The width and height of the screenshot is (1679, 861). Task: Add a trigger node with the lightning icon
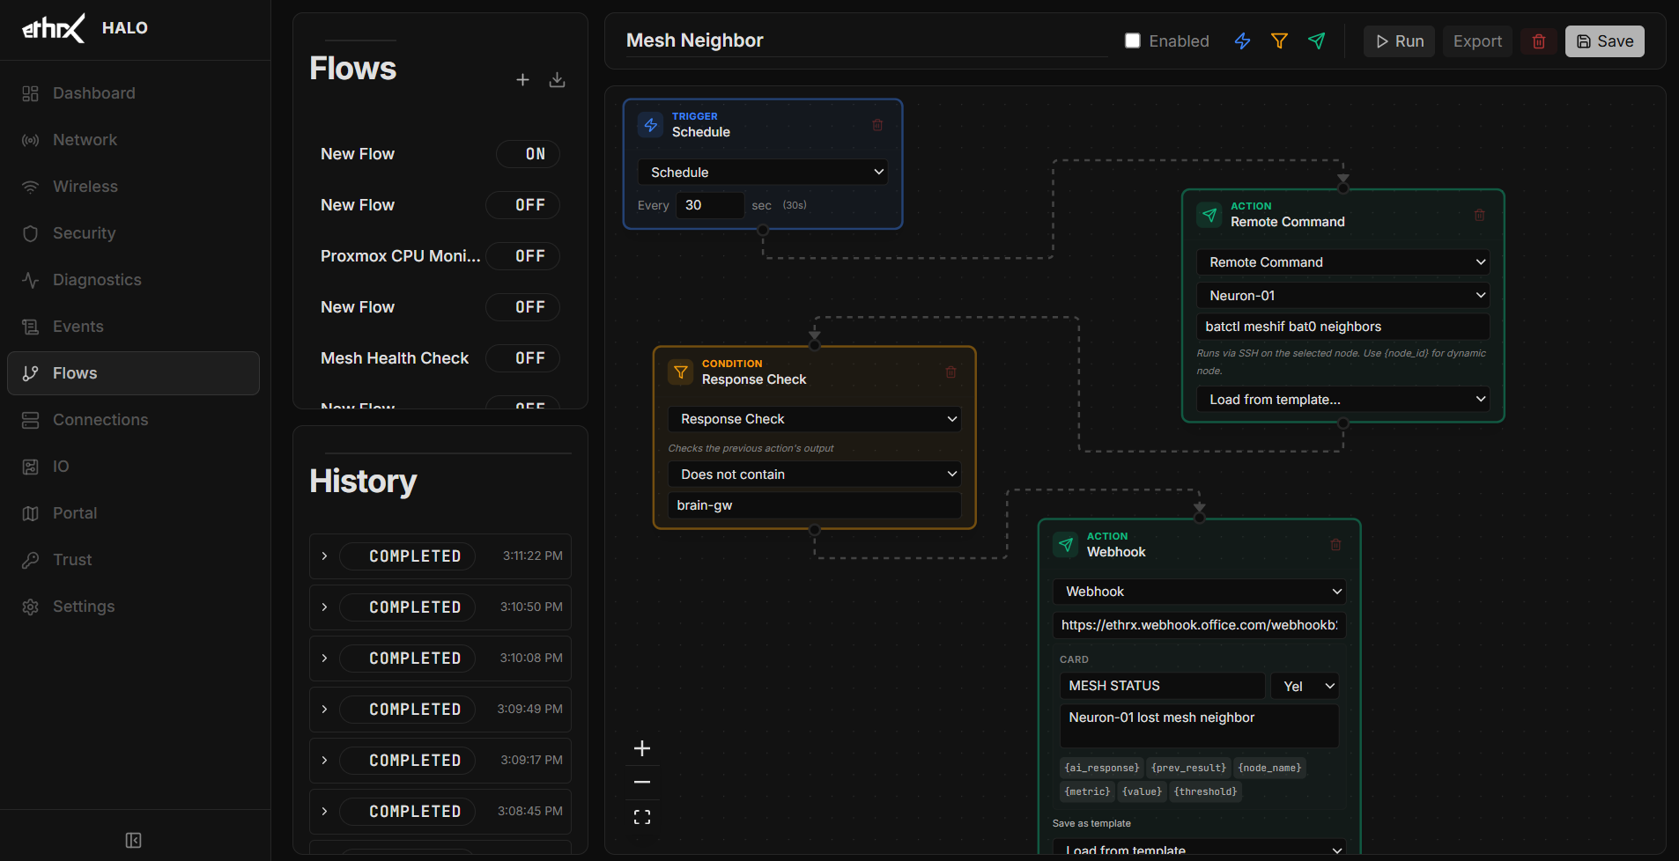(x=1242, y=41)
